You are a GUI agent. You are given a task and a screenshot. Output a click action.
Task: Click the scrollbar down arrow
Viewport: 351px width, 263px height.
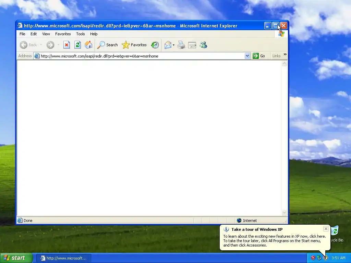284,212
